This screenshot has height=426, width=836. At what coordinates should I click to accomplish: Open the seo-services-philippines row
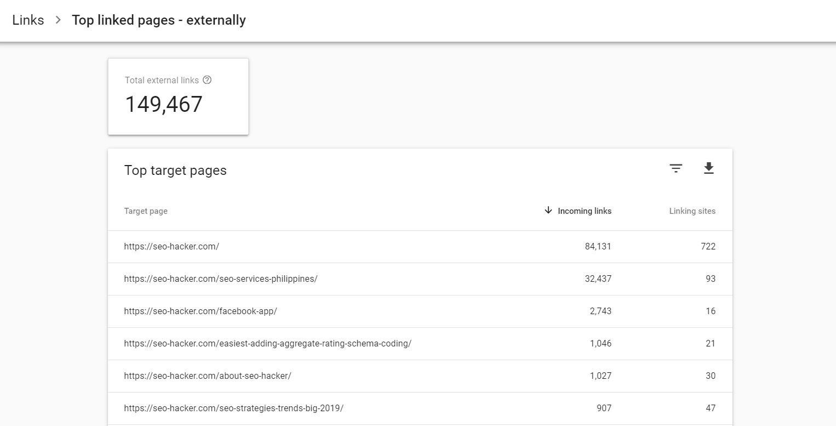click(221, 279)
